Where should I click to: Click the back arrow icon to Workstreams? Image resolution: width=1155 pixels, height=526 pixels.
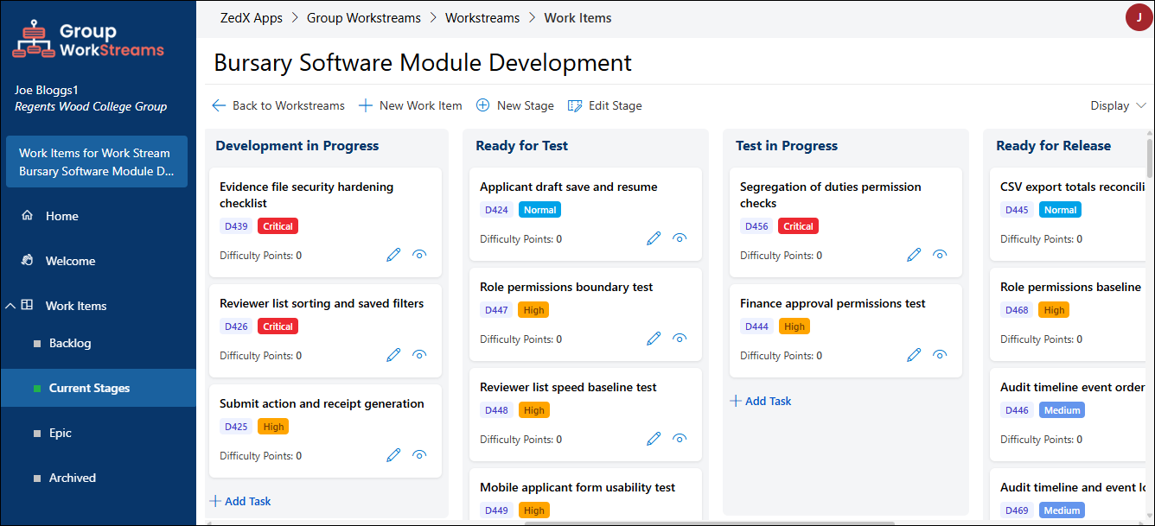tap(219, 105)
